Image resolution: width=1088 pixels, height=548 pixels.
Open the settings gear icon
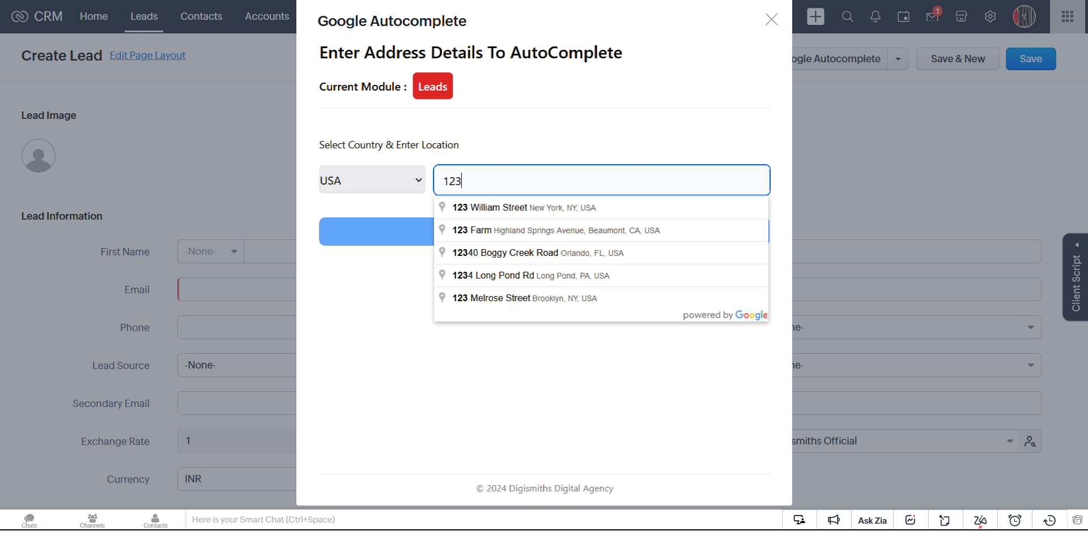(990, 16)
